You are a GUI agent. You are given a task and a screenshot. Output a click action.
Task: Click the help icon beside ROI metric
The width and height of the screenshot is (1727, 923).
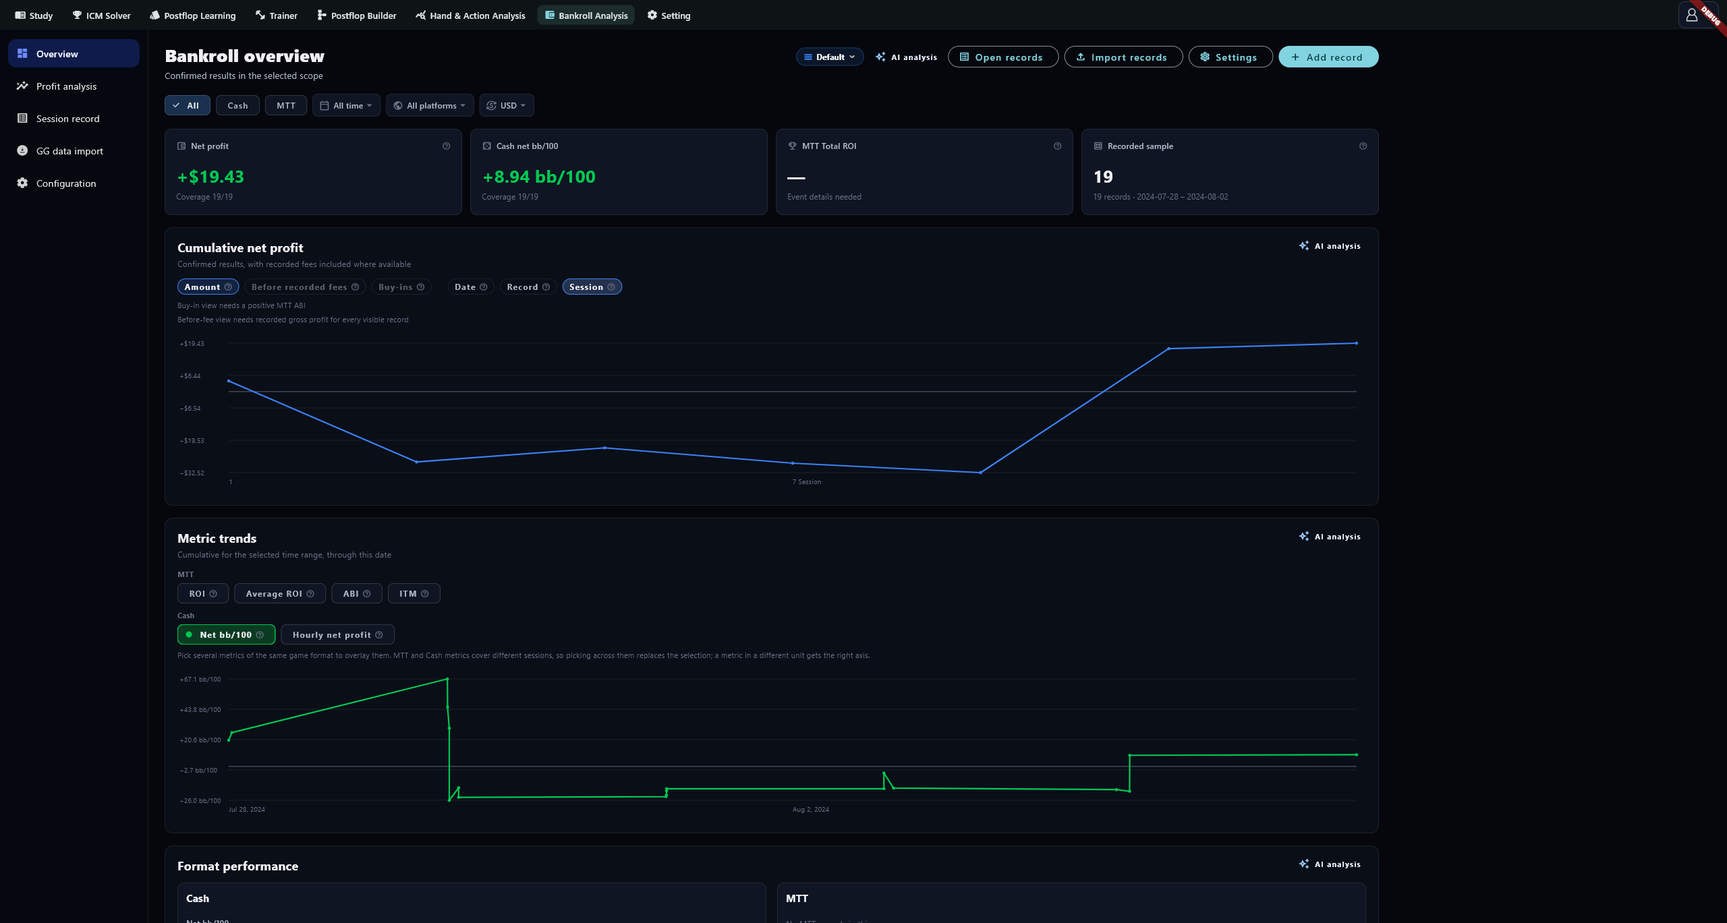[213, 594]
